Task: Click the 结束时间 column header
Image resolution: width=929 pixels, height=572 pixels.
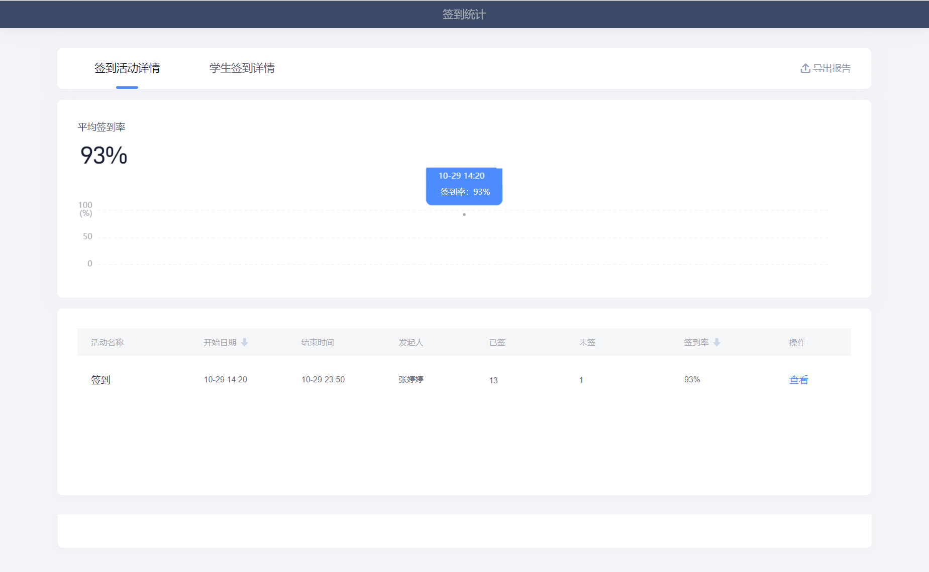Action: (x=318, y=342)
